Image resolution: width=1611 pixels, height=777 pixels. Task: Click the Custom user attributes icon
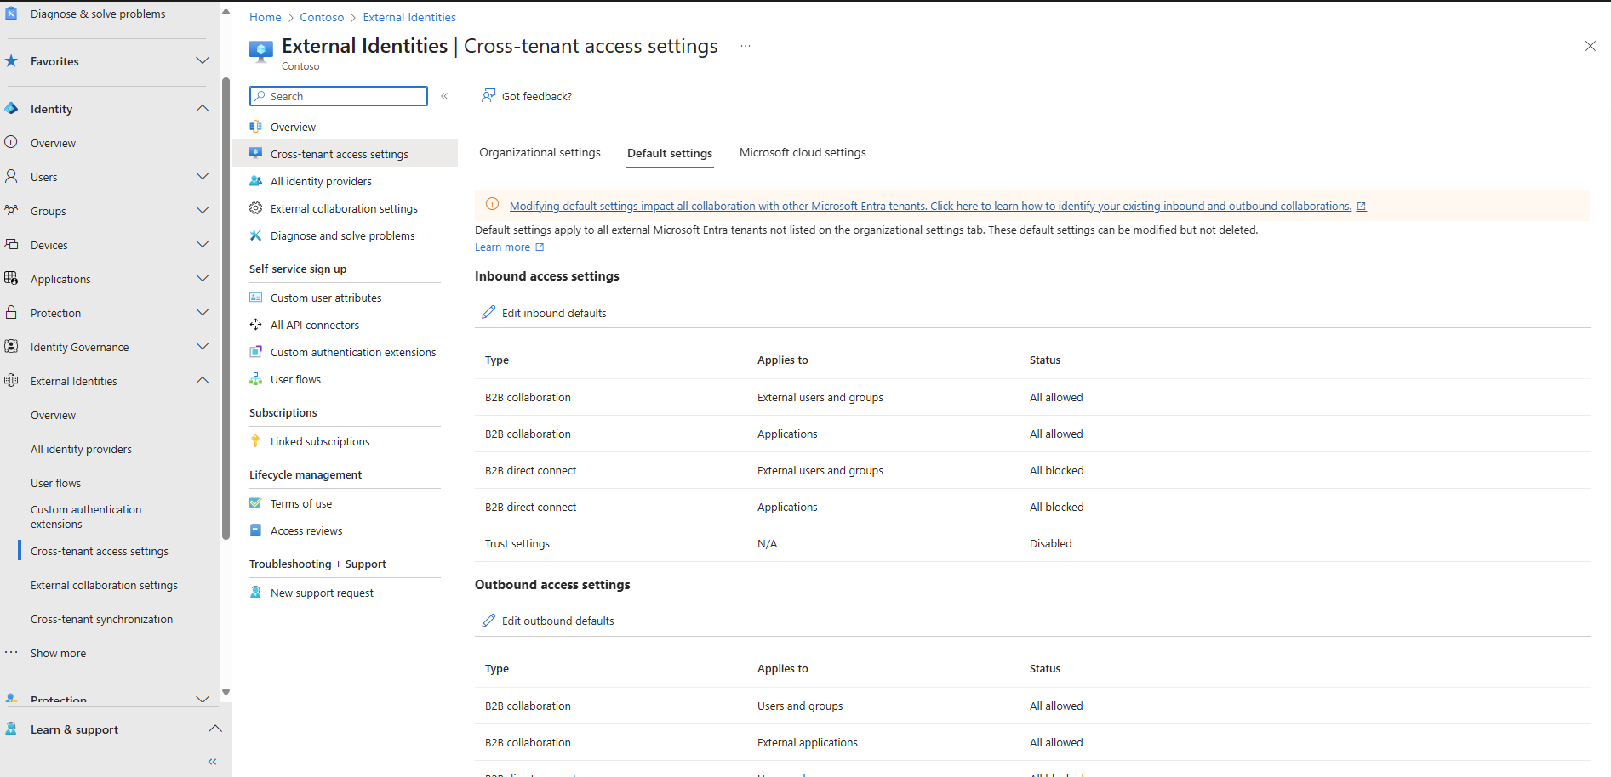pyautogui.click(x=256, y=298)
